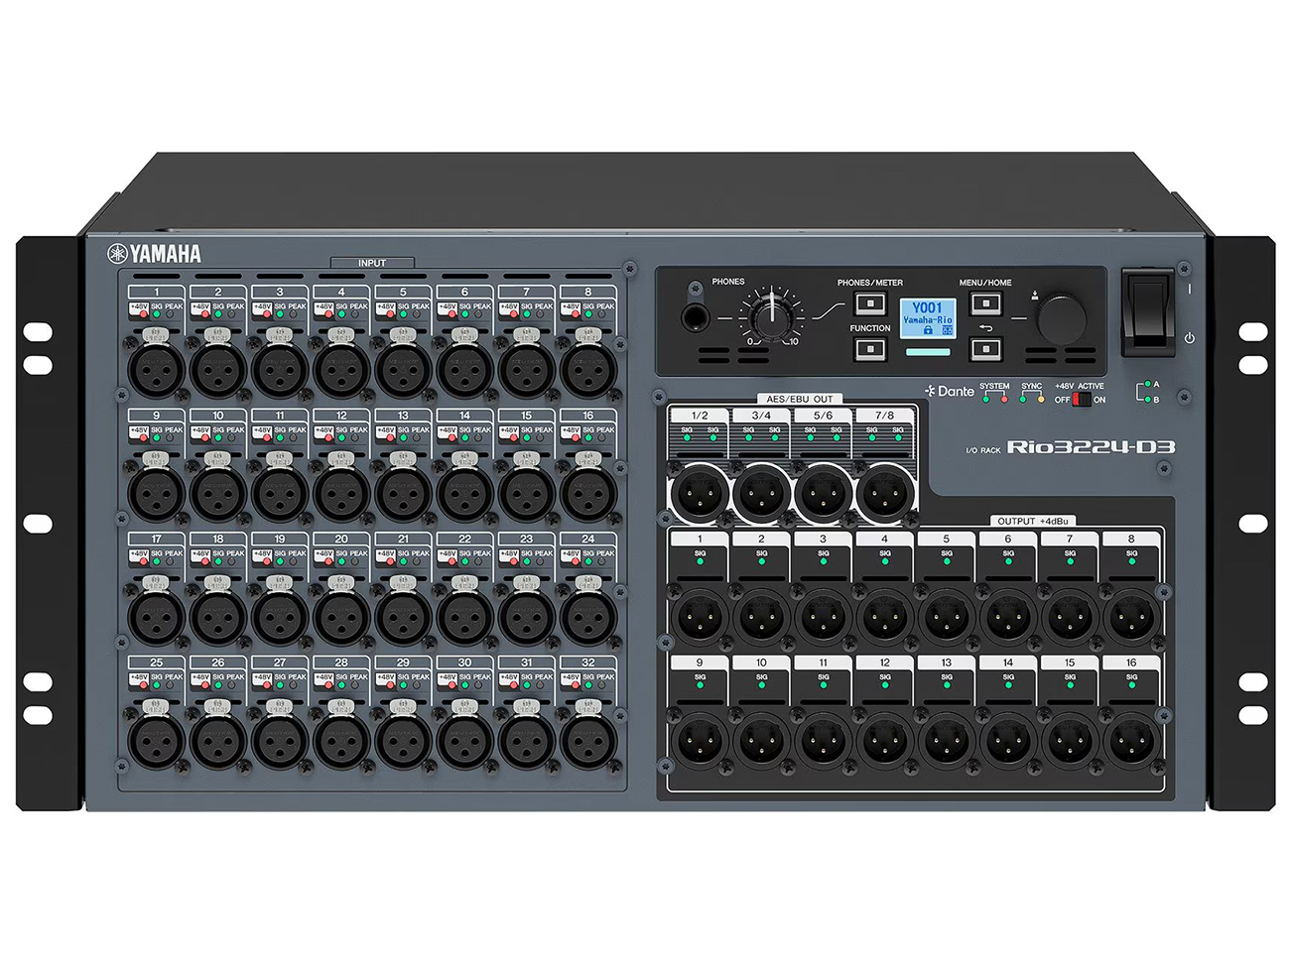Toggle the +48V ACTIVE master switch
Viewport: 1290px width, 967px height.
tap(1081, 400)
